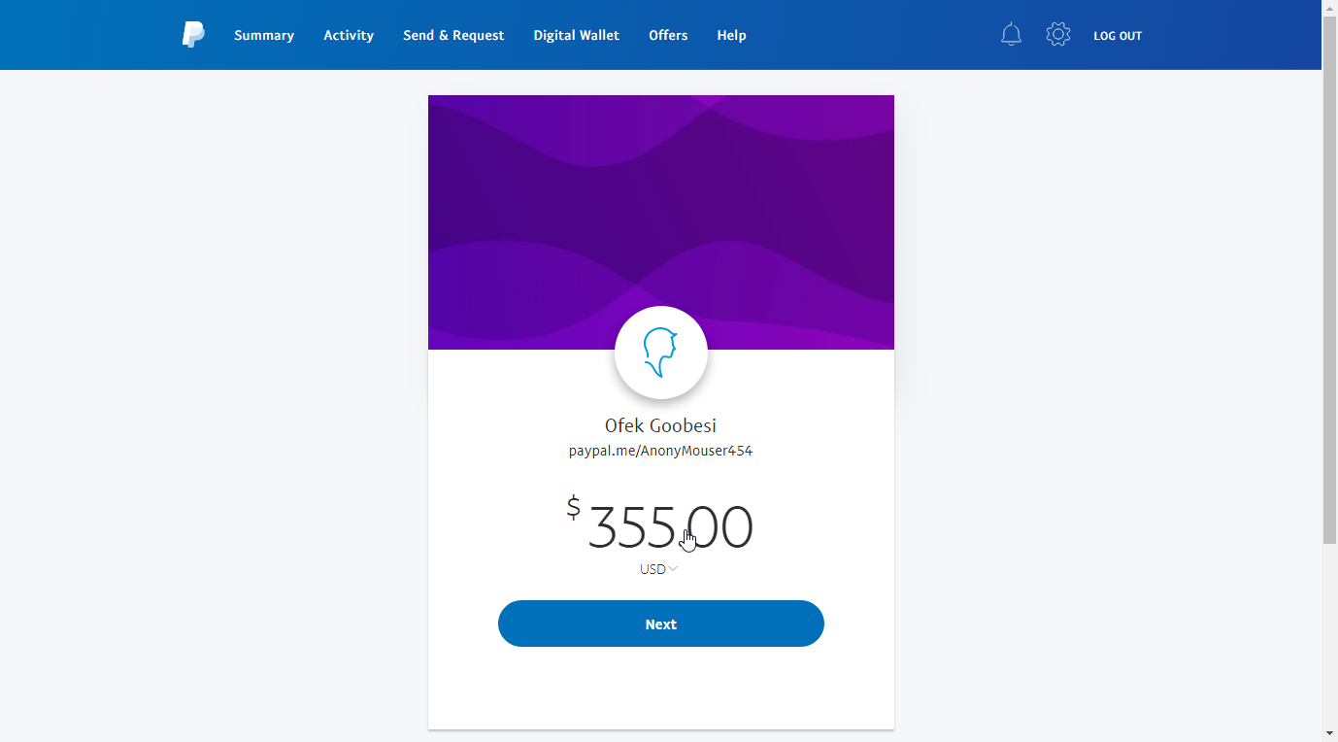Screen dimensions: 1338x742
Task: Click the scrollbar up arrow
Action: [x=1329, y=7]
